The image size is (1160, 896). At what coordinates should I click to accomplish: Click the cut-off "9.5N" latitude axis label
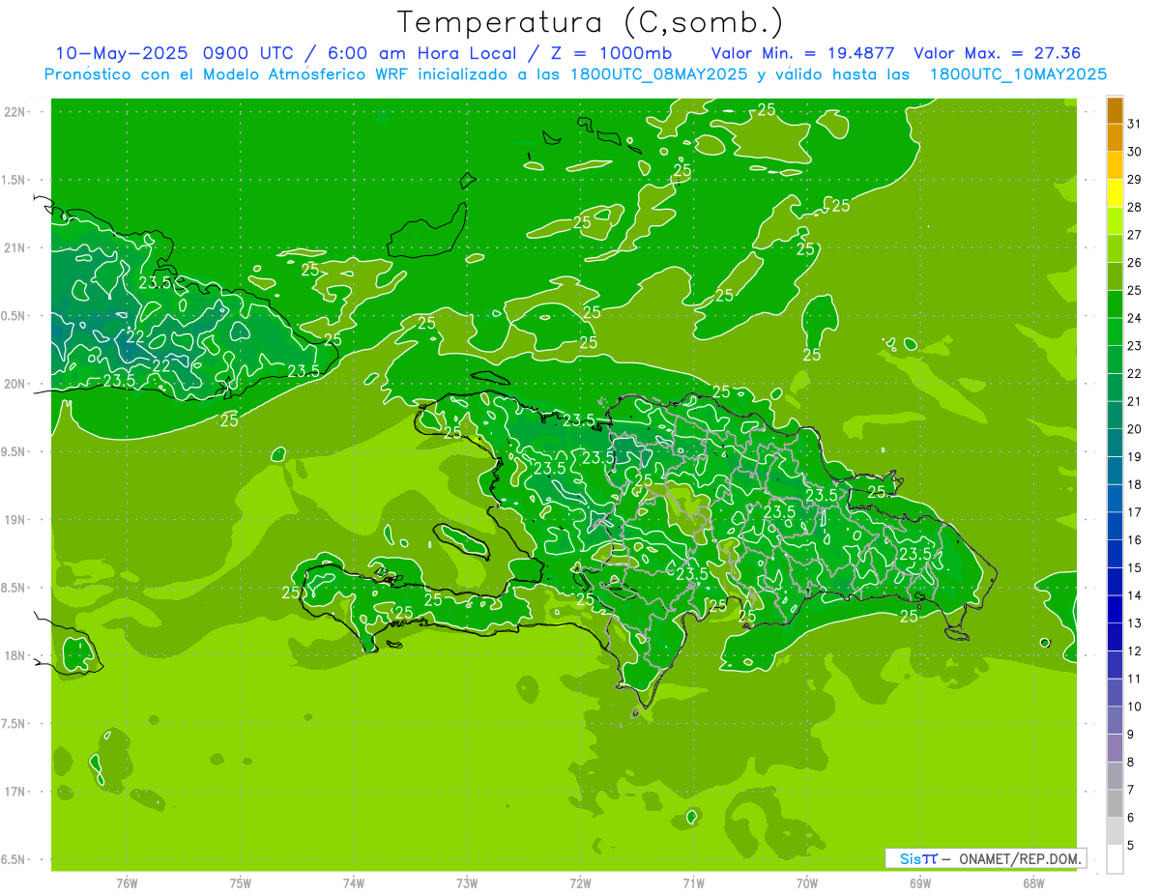(x=14, y=452)
